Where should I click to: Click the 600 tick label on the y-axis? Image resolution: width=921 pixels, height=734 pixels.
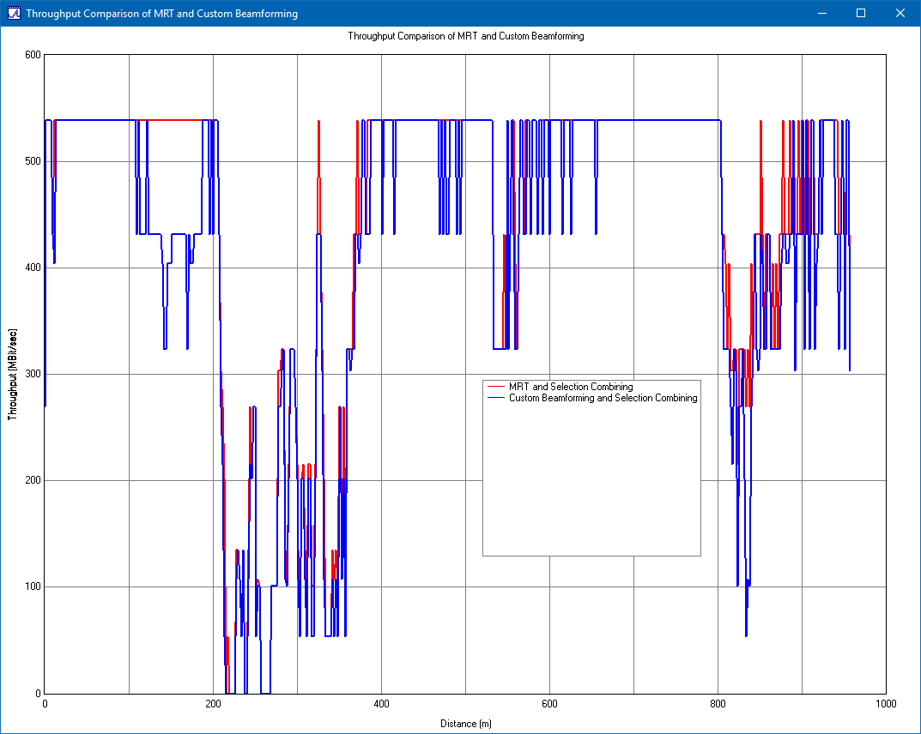pos(33,55)
